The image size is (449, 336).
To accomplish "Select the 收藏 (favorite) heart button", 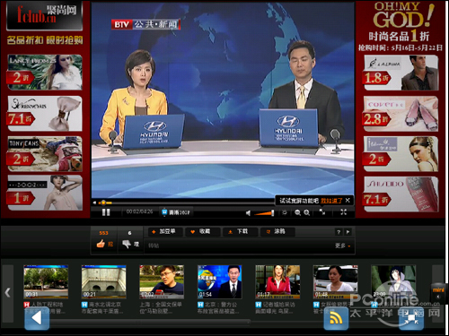I will (x=202, y=231).
